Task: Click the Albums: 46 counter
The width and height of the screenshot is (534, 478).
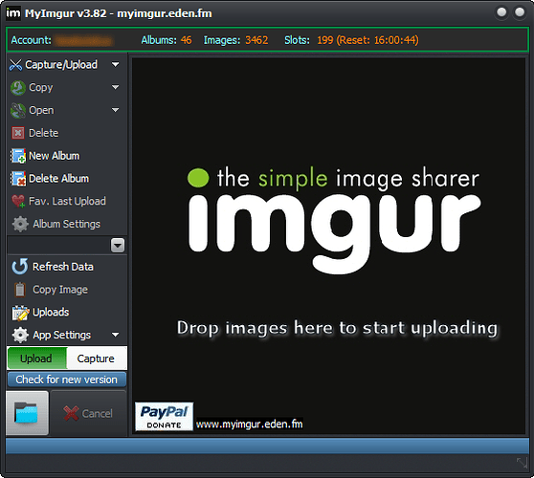Action: point(167,40)
